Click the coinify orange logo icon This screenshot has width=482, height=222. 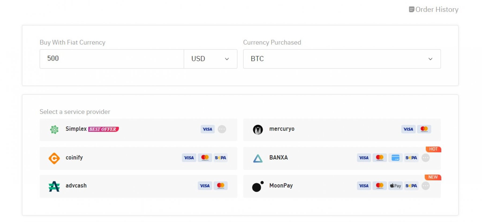pos(54,158)
